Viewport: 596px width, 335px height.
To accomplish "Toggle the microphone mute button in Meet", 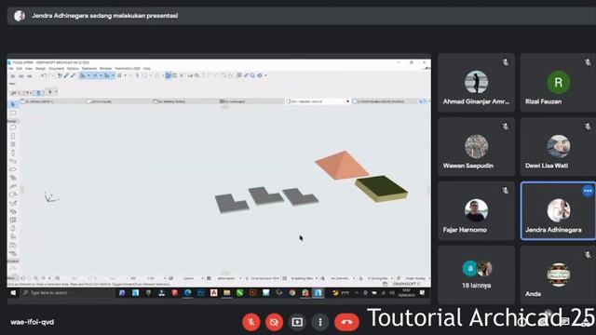I will tap(251, 322).
